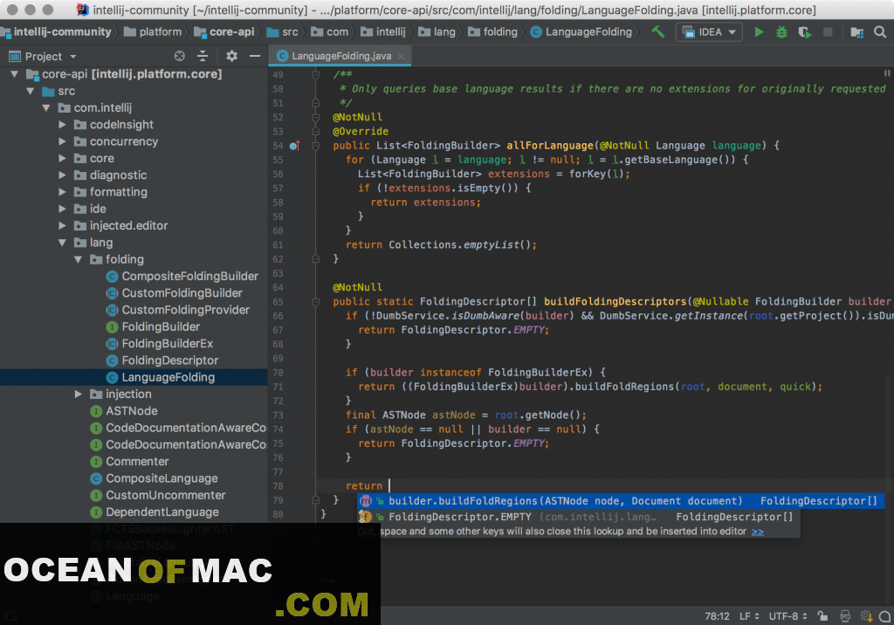Click the 78:12 caret position indicator
The height and width of the screenshot is (625, 894).
717,616
